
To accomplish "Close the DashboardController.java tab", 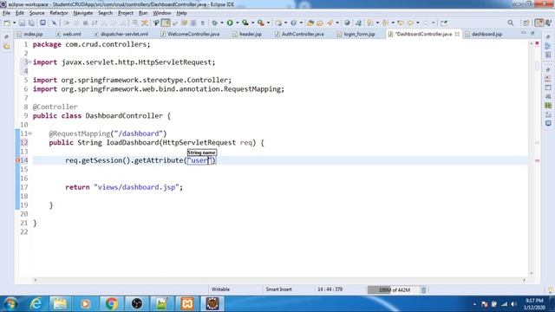I will click(457, 34).
